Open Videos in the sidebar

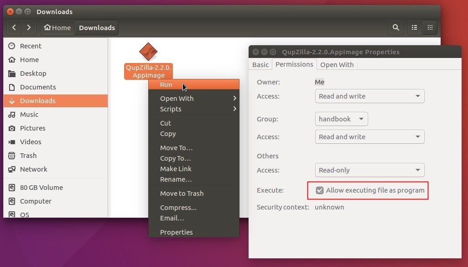pos(56,142)
